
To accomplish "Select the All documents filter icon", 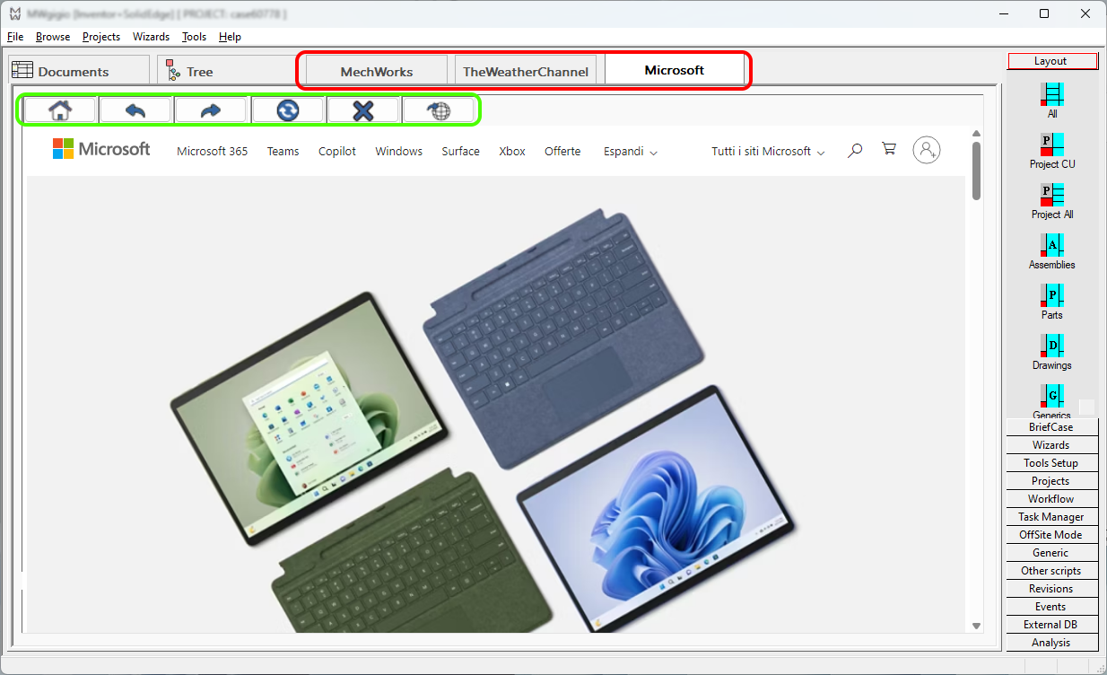I will (x=1052, y=94).
